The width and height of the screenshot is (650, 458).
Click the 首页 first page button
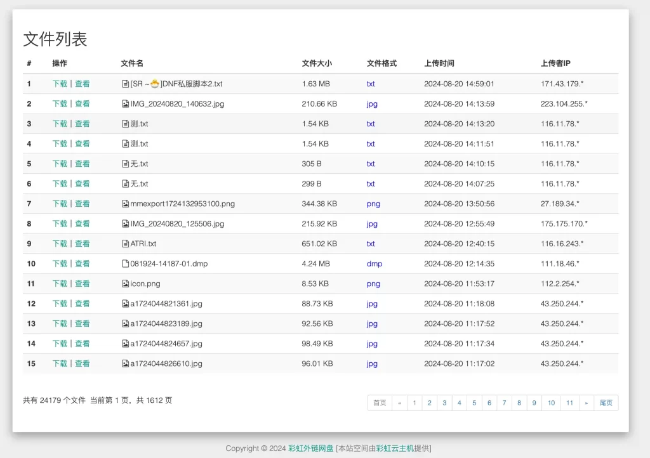tap(380, 403)
